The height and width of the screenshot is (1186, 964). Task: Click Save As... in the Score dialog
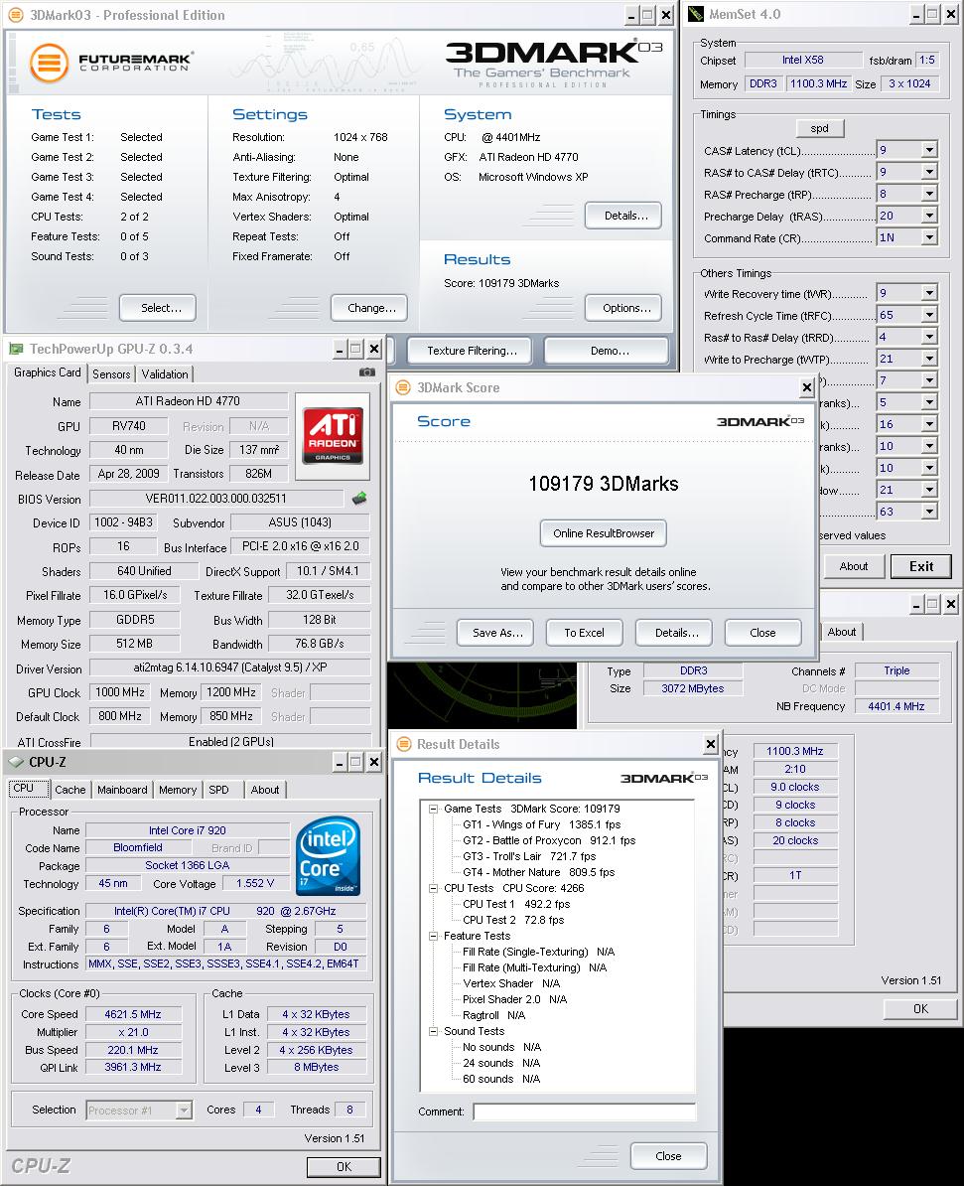pos(495,633)
